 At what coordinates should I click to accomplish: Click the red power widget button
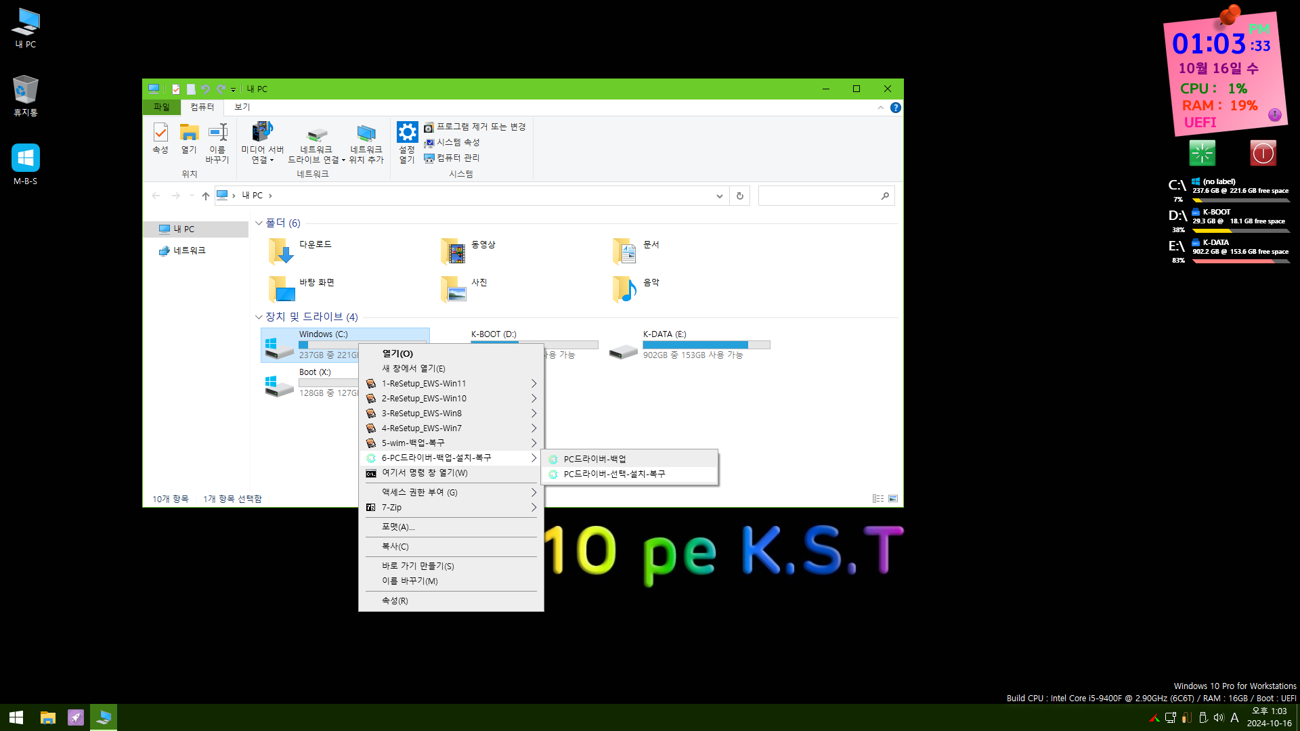coord(1263,153)
